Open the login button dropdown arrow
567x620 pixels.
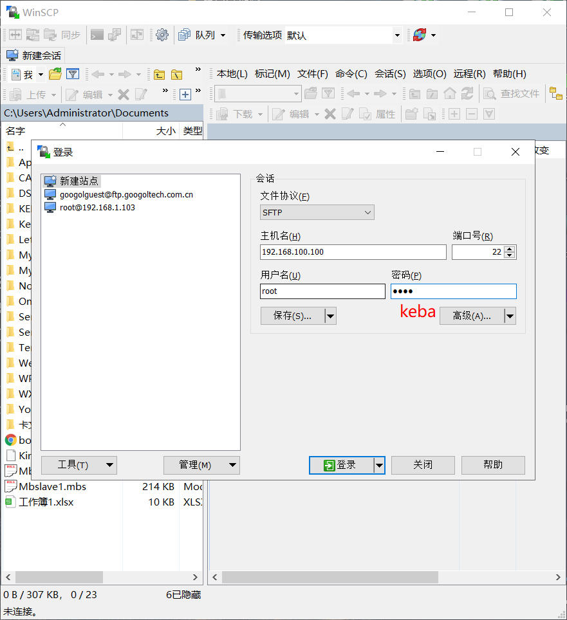tap(380, 466)
